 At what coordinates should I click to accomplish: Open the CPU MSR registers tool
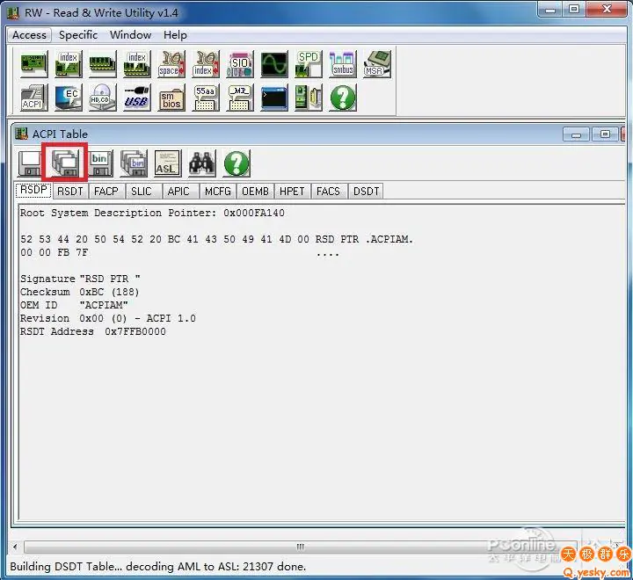[x=376, y=65]
